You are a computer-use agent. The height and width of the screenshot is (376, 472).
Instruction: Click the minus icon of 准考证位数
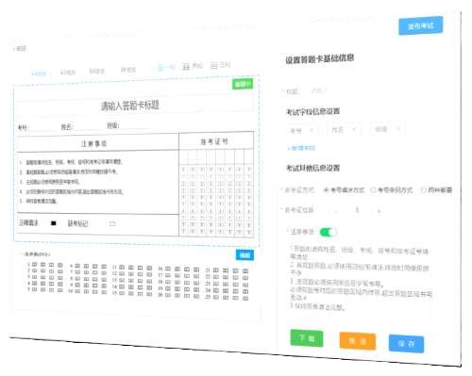click(x=336, y=210)
